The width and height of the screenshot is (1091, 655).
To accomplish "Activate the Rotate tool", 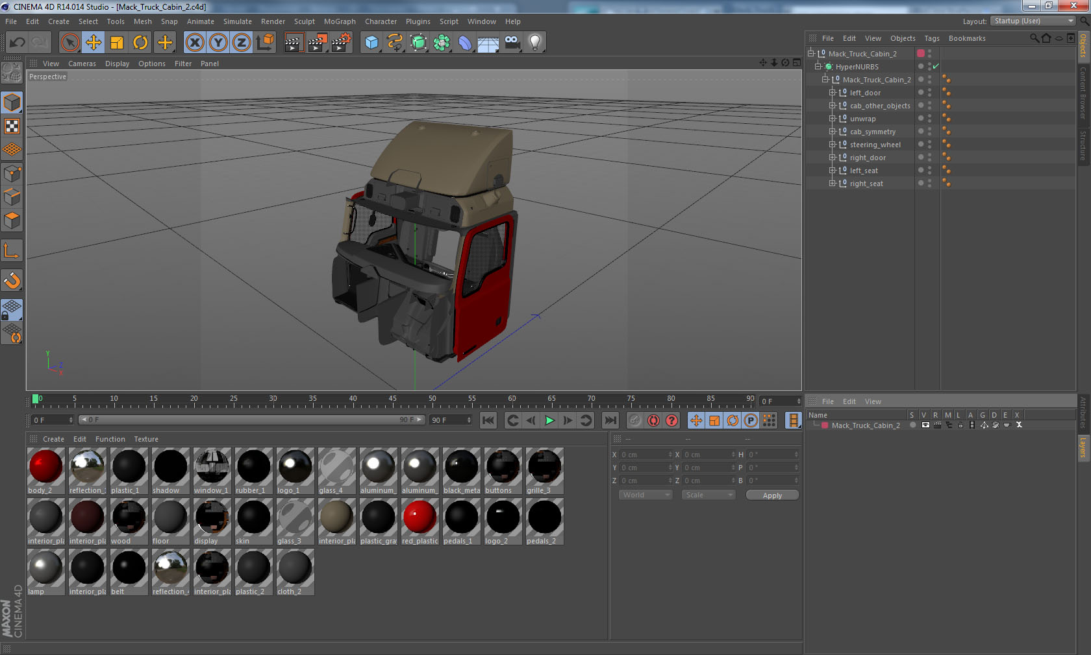I will click(140, 43).
